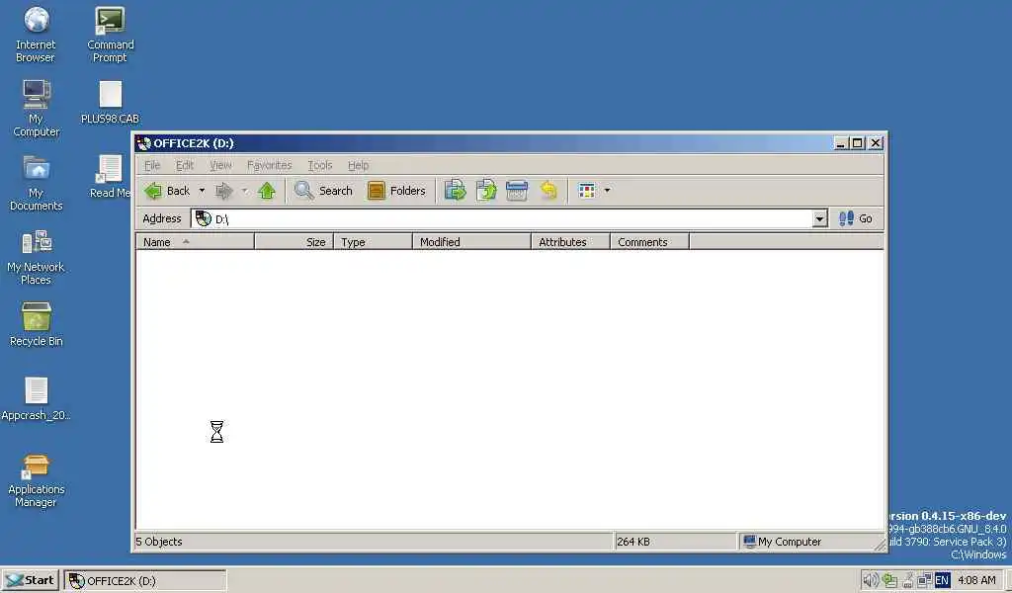Open Search in the explorer toolbar
Image resolution: width=1012 pixels, height=593 pixels.
[x=323, y=191]
